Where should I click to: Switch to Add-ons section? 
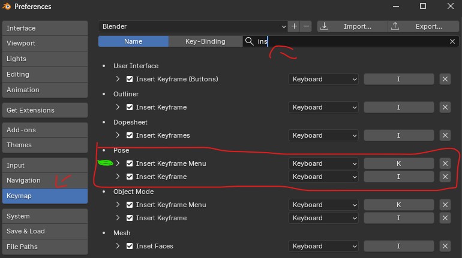click(x=45, y=130)
